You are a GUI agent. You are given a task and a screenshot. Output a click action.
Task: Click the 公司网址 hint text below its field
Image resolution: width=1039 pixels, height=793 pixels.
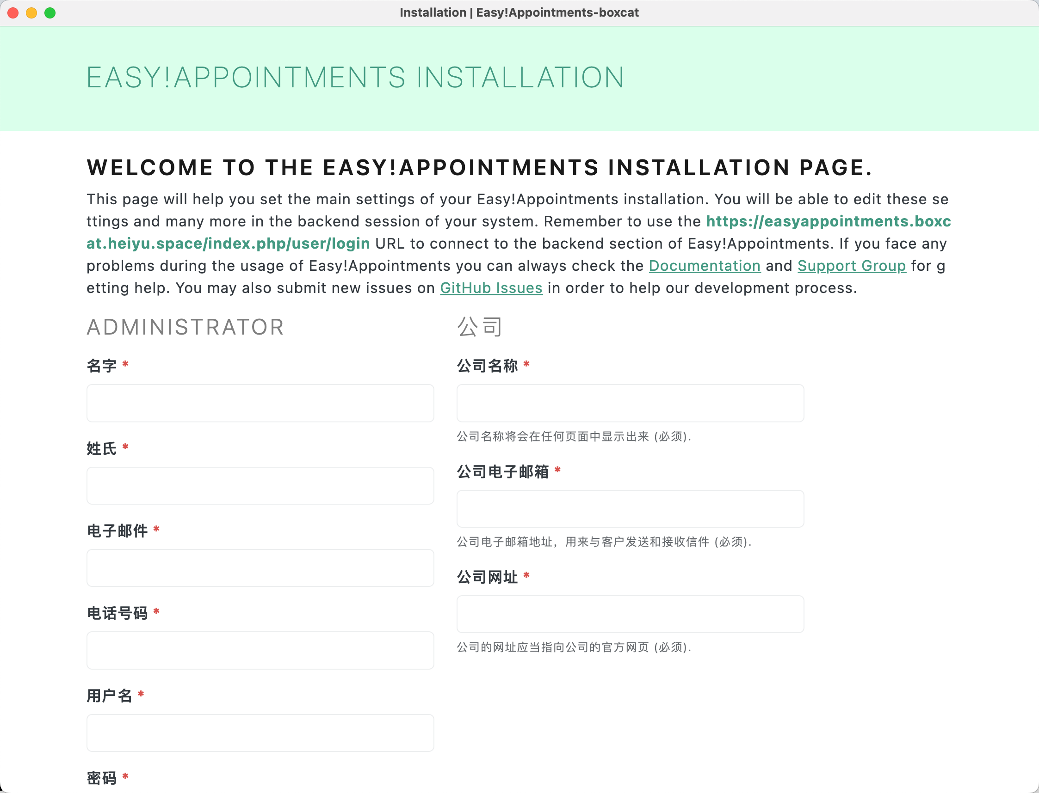click(x=574, y=647)
